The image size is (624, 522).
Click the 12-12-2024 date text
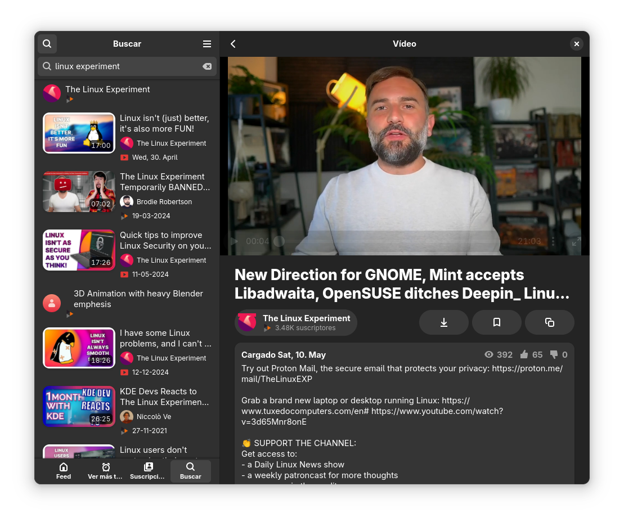point(150,372)
